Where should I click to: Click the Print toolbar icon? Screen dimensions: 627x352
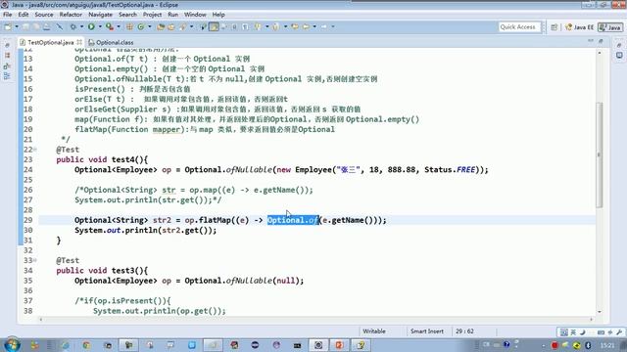click(x=46, y=26)
